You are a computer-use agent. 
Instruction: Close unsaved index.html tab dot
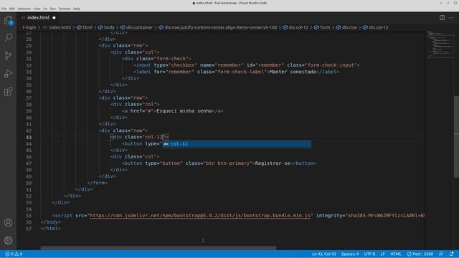pyautogui.click(x=54, y=17)
